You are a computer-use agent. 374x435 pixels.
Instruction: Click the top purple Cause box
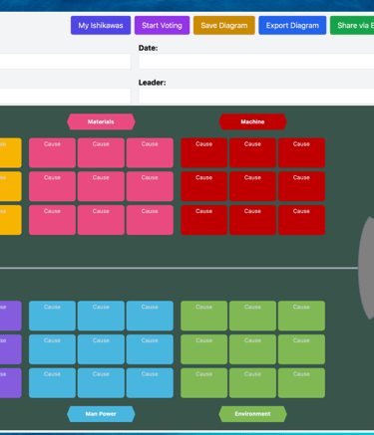(11, 316)
